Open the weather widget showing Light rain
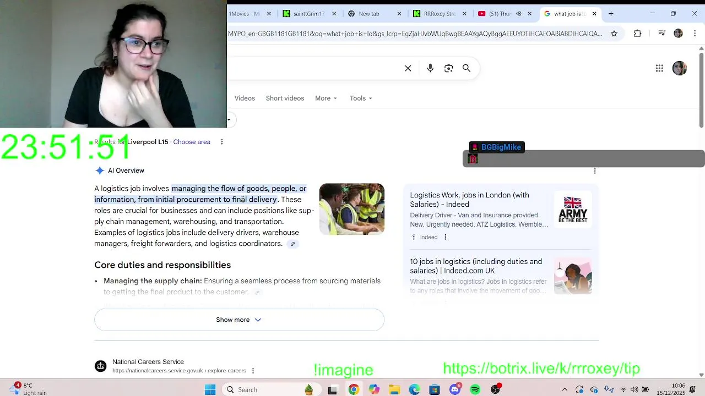 [29, 389]
